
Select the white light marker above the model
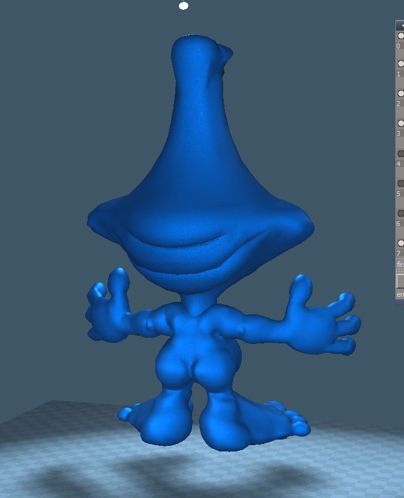point(184,6)
